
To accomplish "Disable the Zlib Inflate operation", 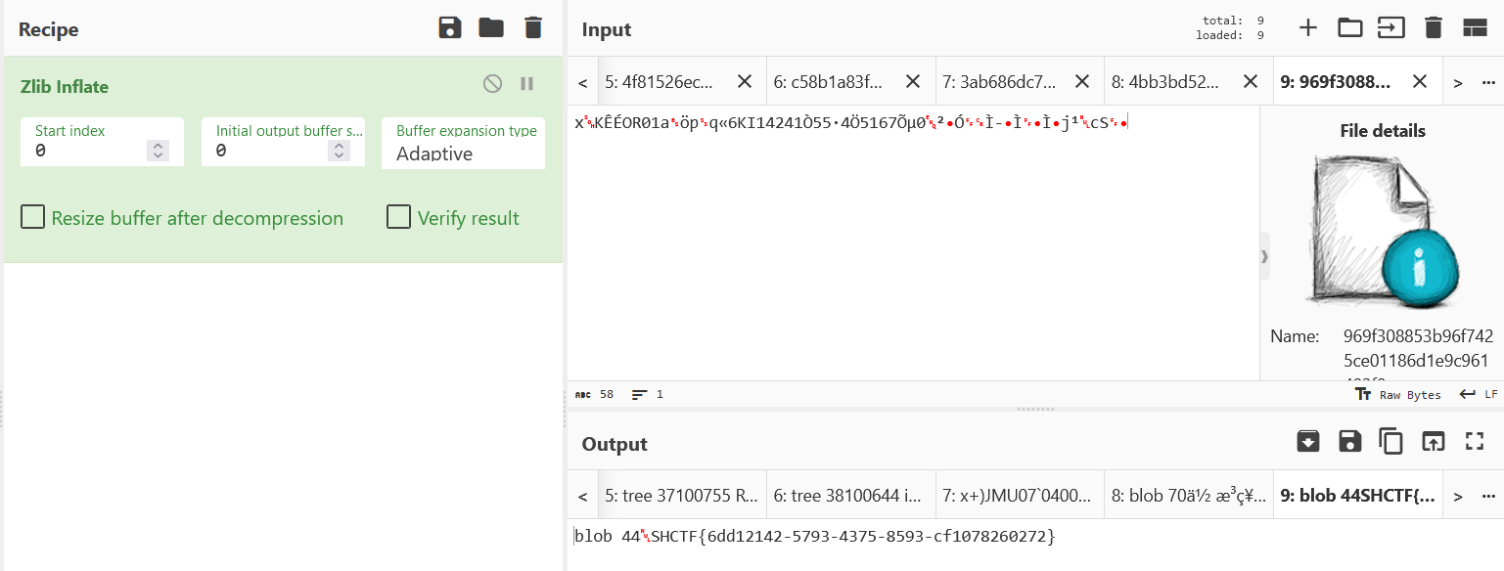I will point(492,84).
